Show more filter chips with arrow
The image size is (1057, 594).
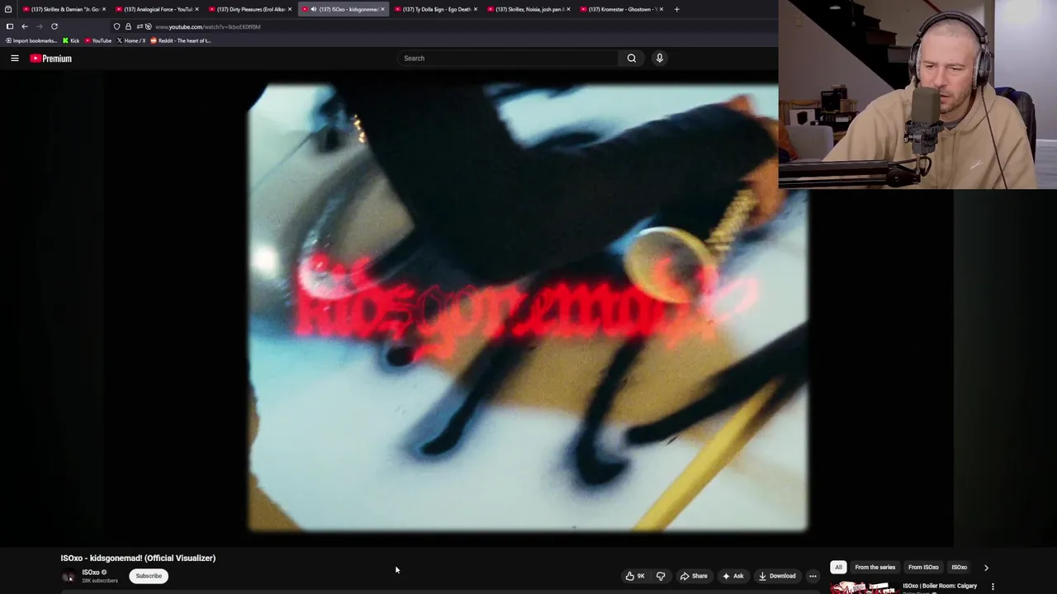(x=986, y=568)
